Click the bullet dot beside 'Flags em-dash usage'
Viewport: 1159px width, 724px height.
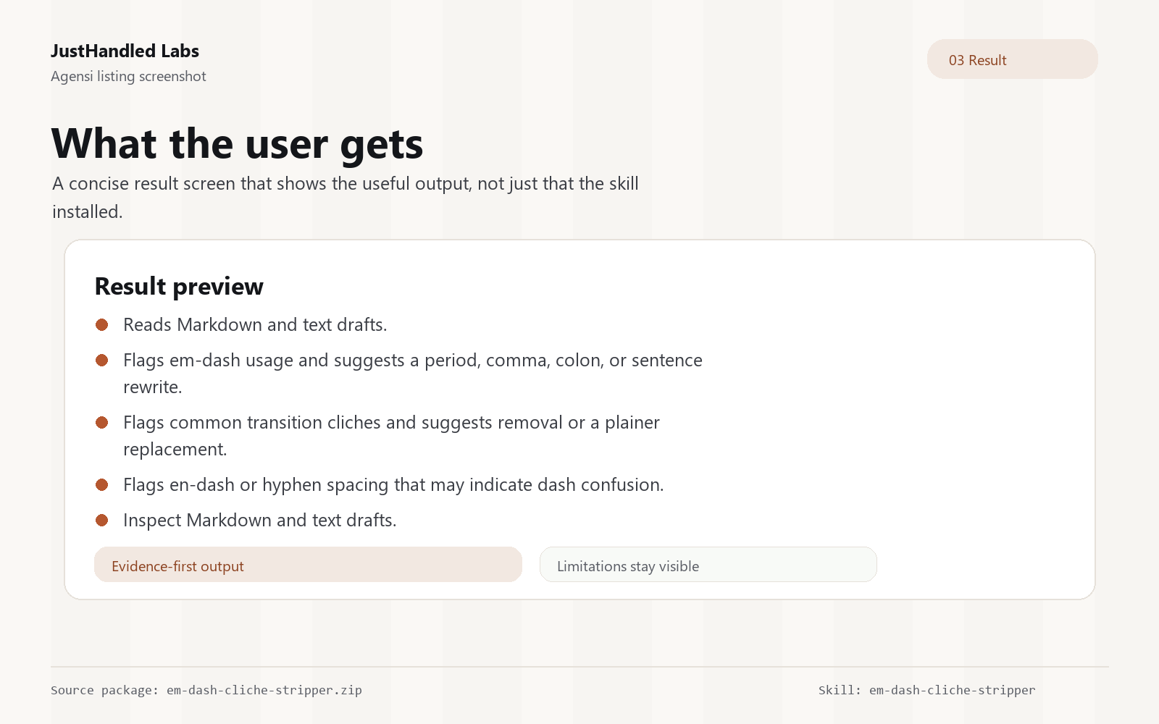[x=102, y=361]
